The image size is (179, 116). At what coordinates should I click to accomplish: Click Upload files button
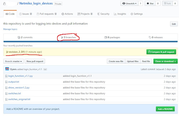[x=133, y=61]
